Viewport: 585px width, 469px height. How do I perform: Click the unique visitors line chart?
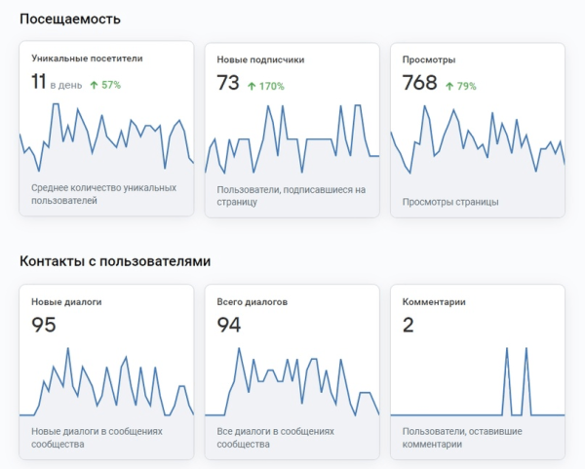(106, 139)
